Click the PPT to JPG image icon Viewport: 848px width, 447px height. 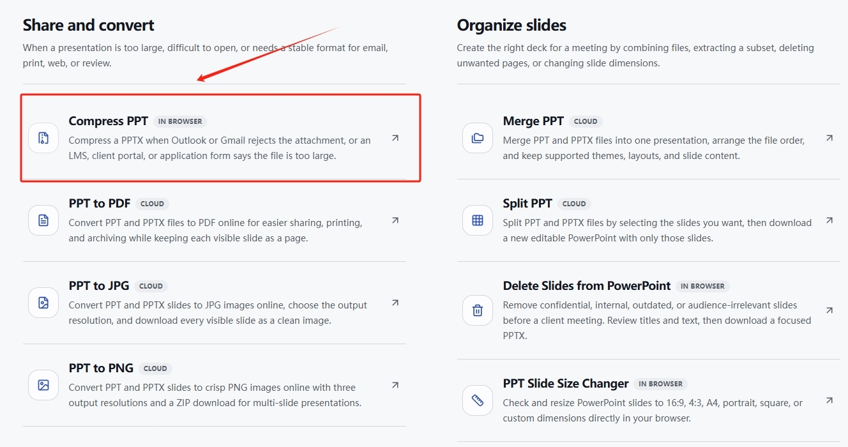[x=43, y=303]
